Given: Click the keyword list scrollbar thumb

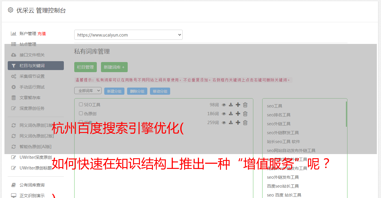Looking at the screenshot, I should click(346, 114).
